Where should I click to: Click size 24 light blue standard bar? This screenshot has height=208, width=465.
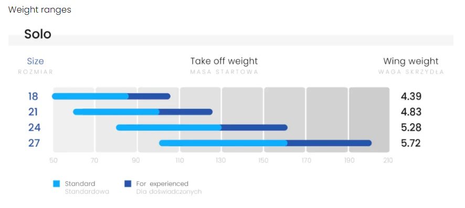coord(169,127)
